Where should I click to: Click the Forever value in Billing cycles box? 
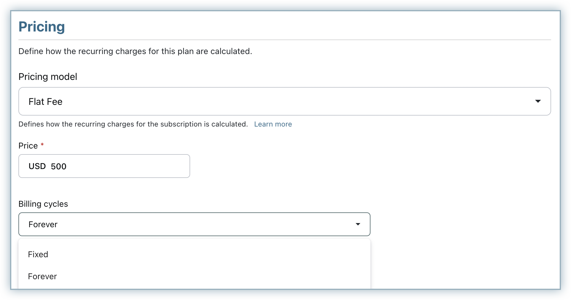click(43, 224)
